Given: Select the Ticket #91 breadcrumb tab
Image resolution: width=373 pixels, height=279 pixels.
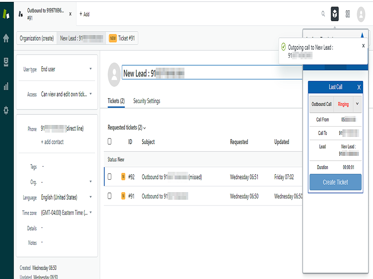Looking at the screenshot, I should [x=122, y=38].
